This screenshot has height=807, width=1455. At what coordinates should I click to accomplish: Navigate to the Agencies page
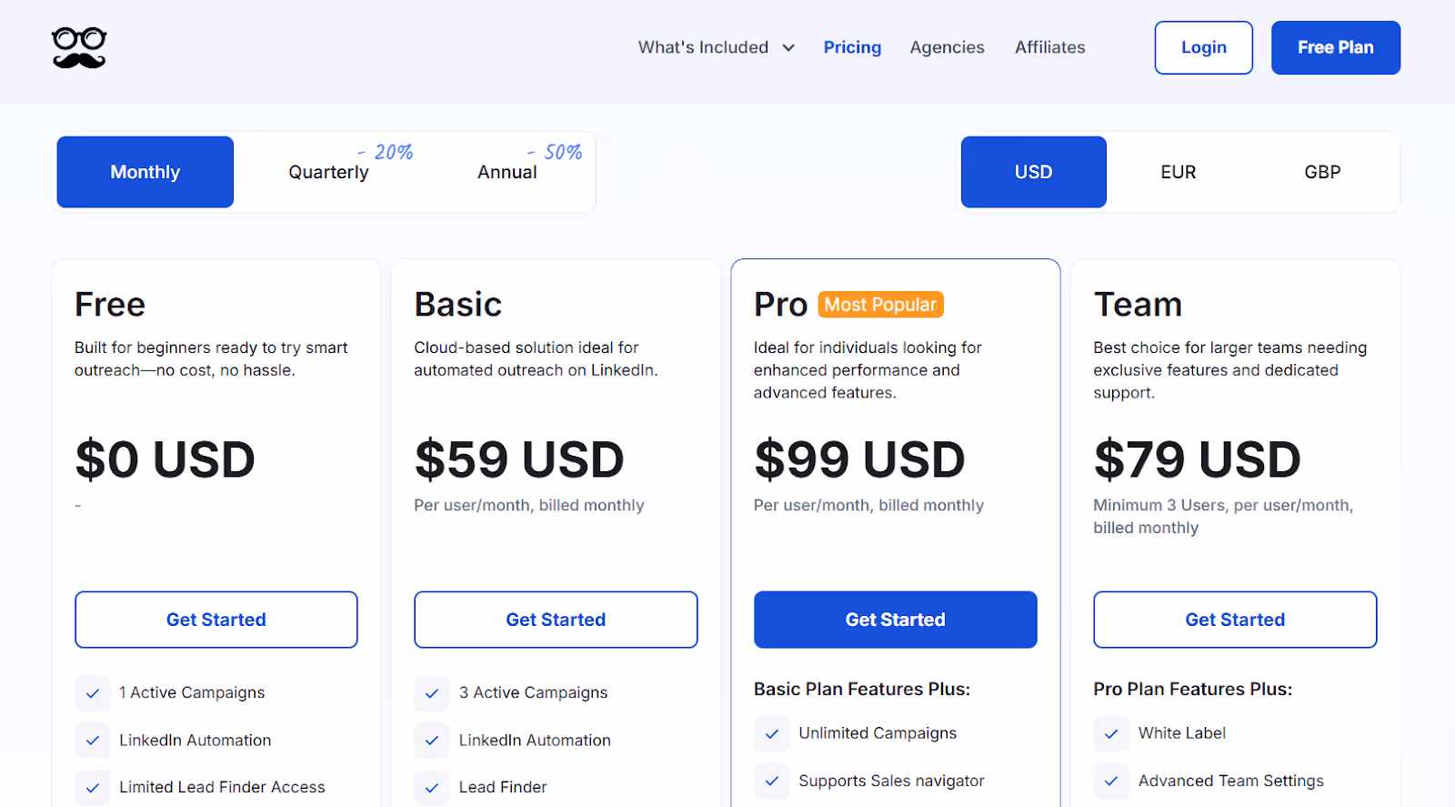coord(946,47)
